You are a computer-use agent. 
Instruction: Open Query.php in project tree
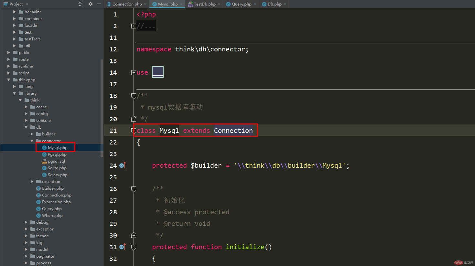(52, 209)
